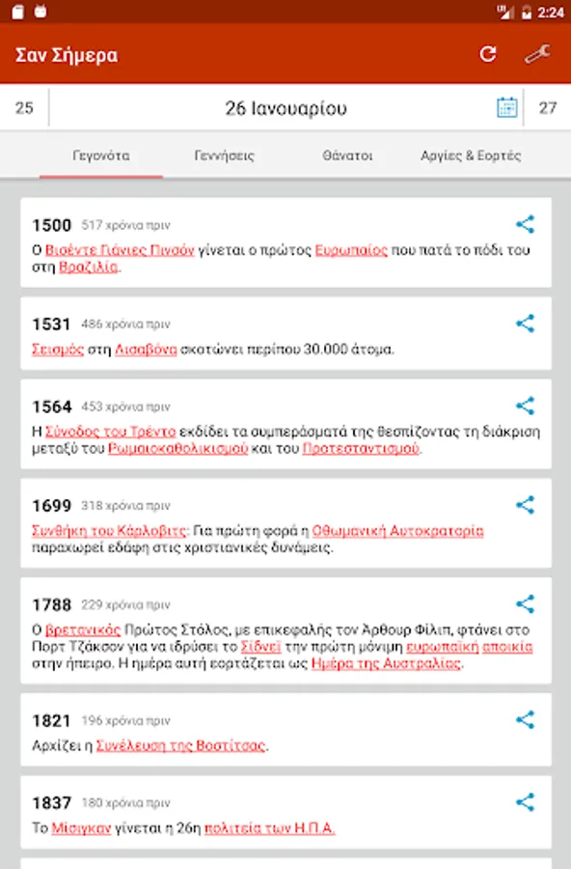The image size is (571, 869).
Task: Share the 1500 event entry
Action: tap(525, 224)
